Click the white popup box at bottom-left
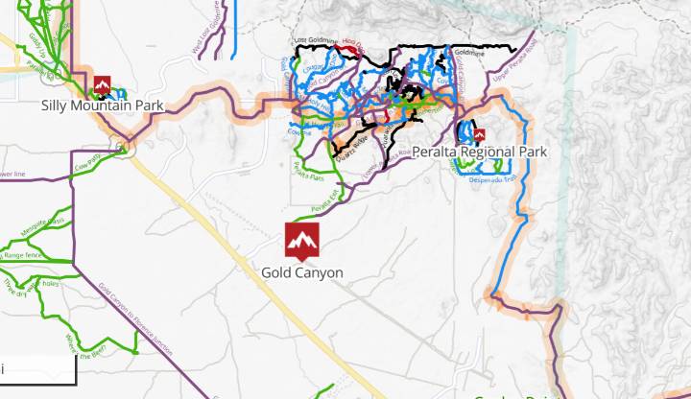 point(37,369)
